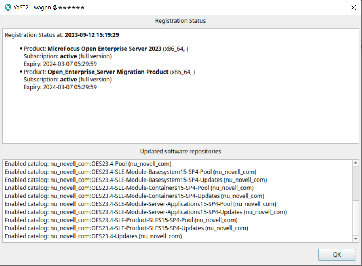Click the registration timestamp 2023-09-12 15:19:29
The image size is (362, 266).
(x=92, y=35)
